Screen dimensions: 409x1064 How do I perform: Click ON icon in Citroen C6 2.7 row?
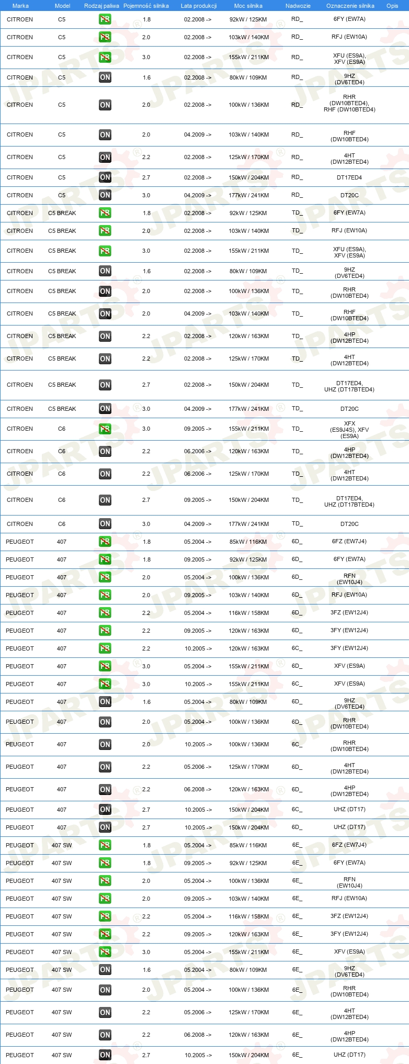click(105, 500)
